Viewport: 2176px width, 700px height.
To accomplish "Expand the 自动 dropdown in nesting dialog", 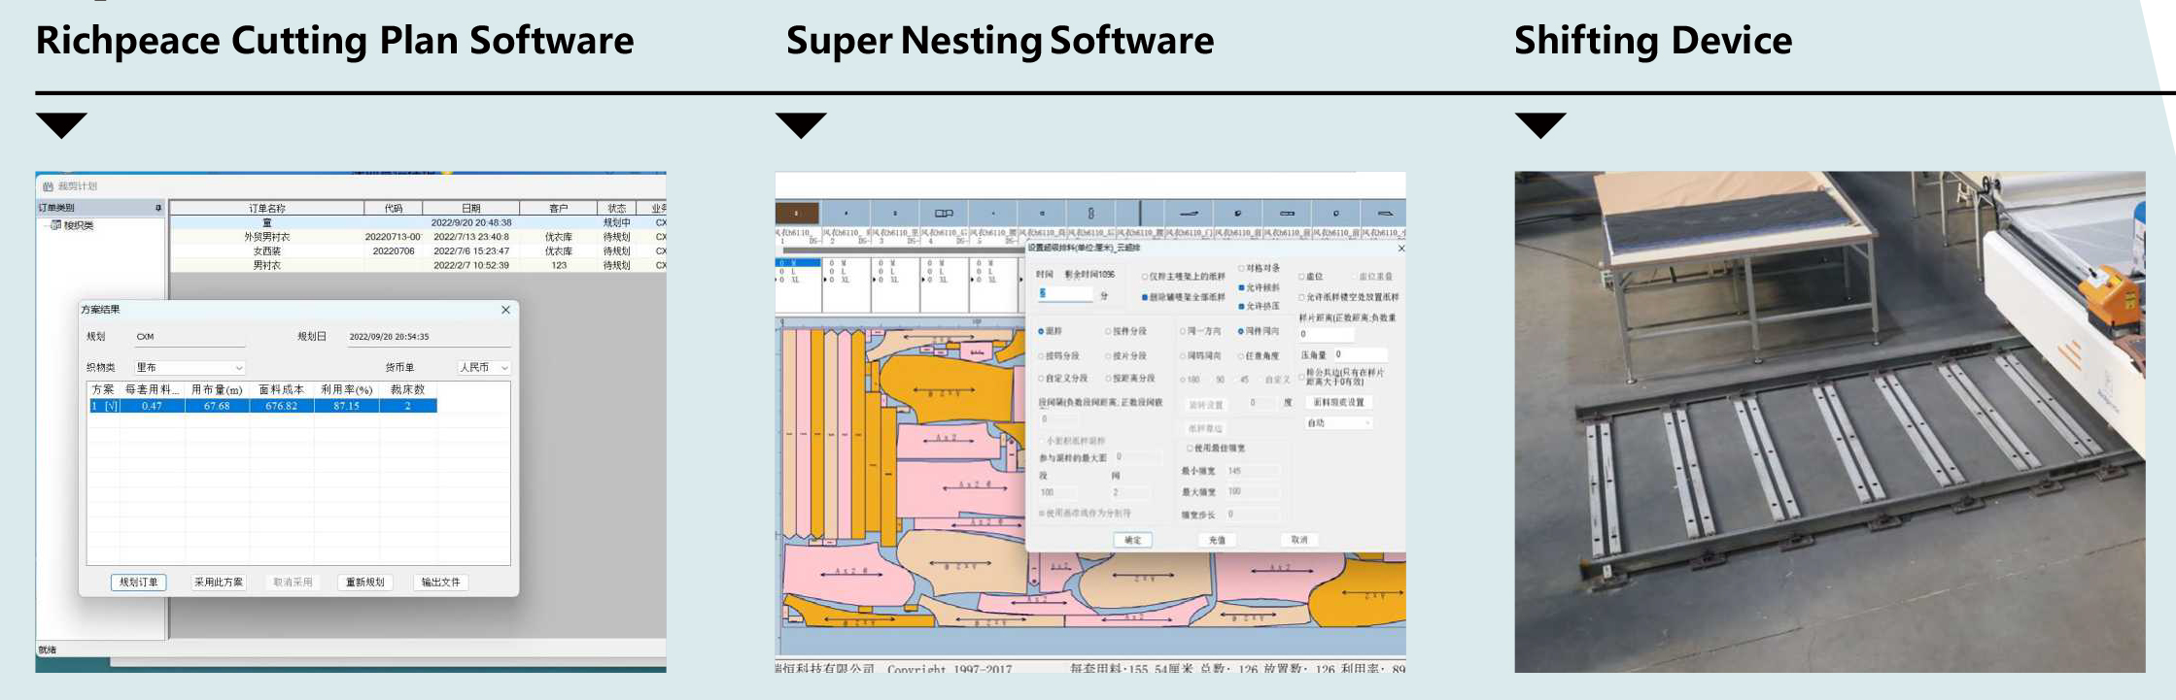I will click(x=1337, y=423).
